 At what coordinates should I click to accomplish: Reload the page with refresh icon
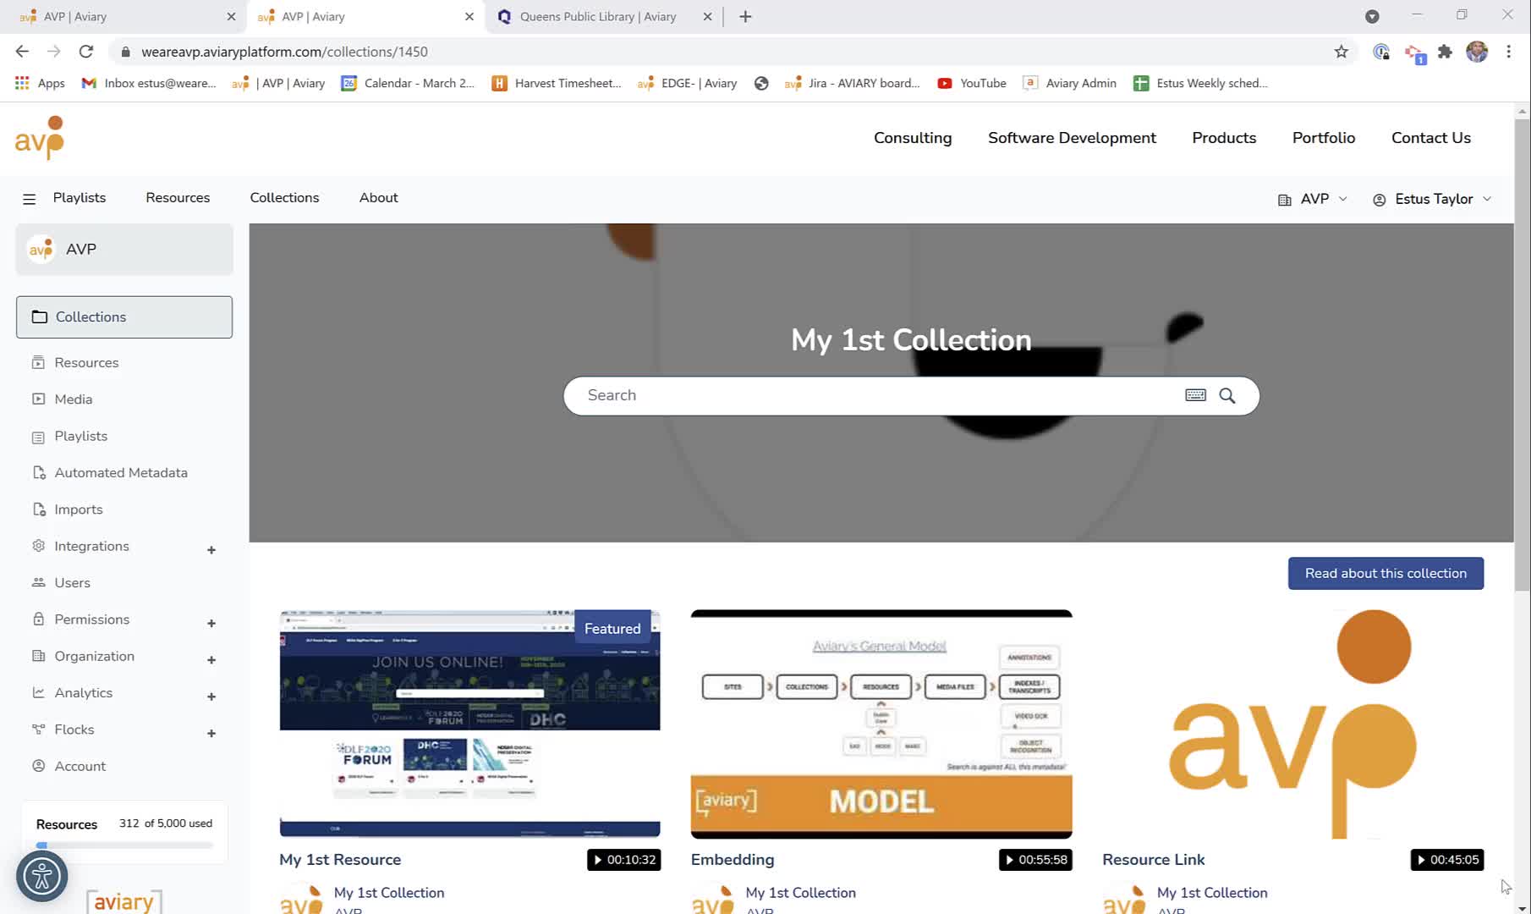point(86,52)
